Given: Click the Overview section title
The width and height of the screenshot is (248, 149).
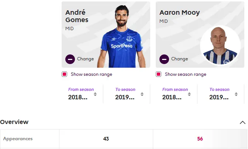Looking at the screenshot, I should 14,122.
